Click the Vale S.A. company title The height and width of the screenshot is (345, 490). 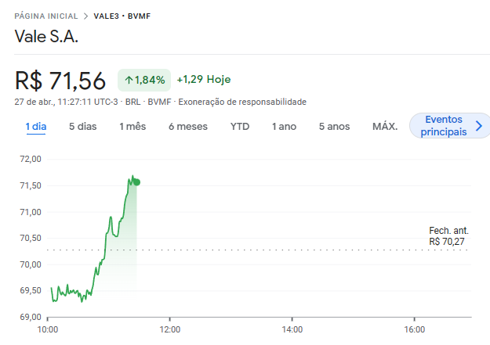[x=47, y=37]
